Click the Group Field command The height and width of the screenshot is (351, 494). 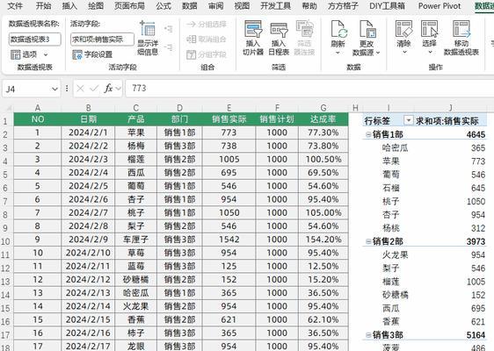(207, 54)
